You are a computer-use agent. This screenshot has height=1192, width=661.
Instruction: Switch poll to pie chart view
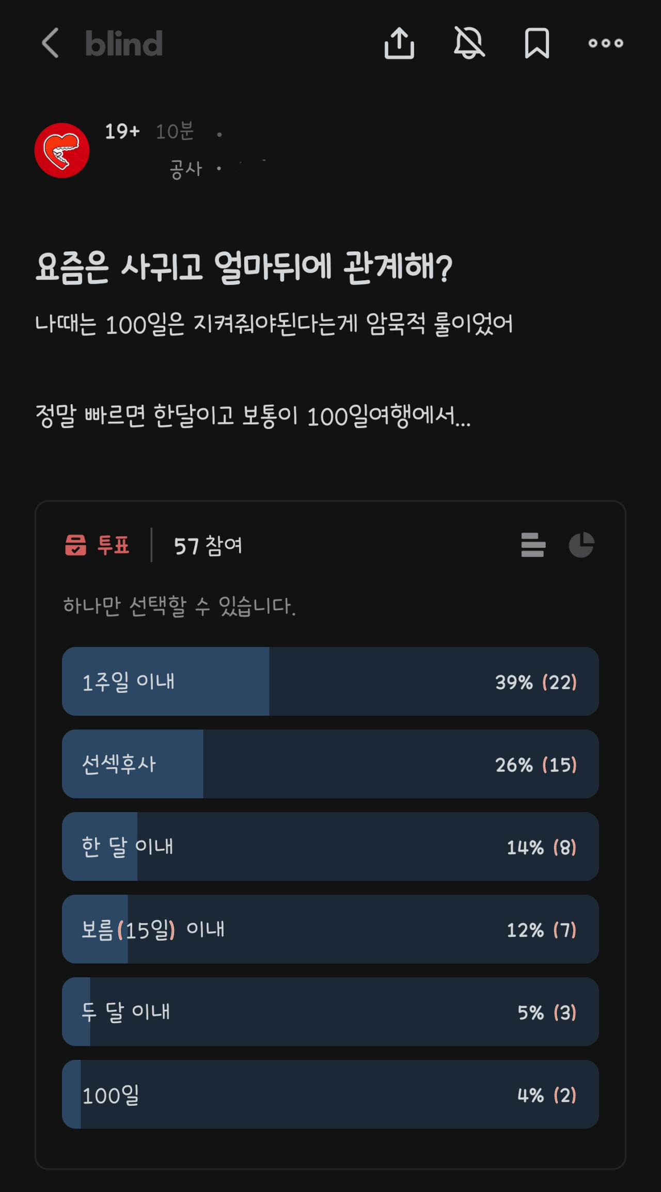(x=581, y=545)
